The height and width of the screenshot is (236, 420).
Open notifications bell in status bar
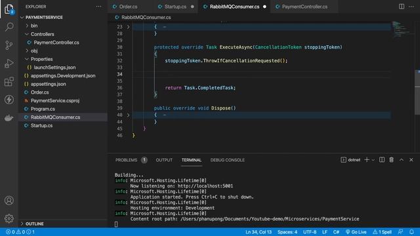click(411, 231)
